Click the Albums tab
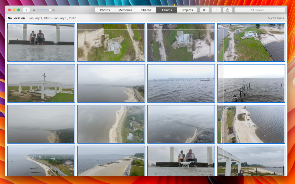 click(x=166, y=10)
